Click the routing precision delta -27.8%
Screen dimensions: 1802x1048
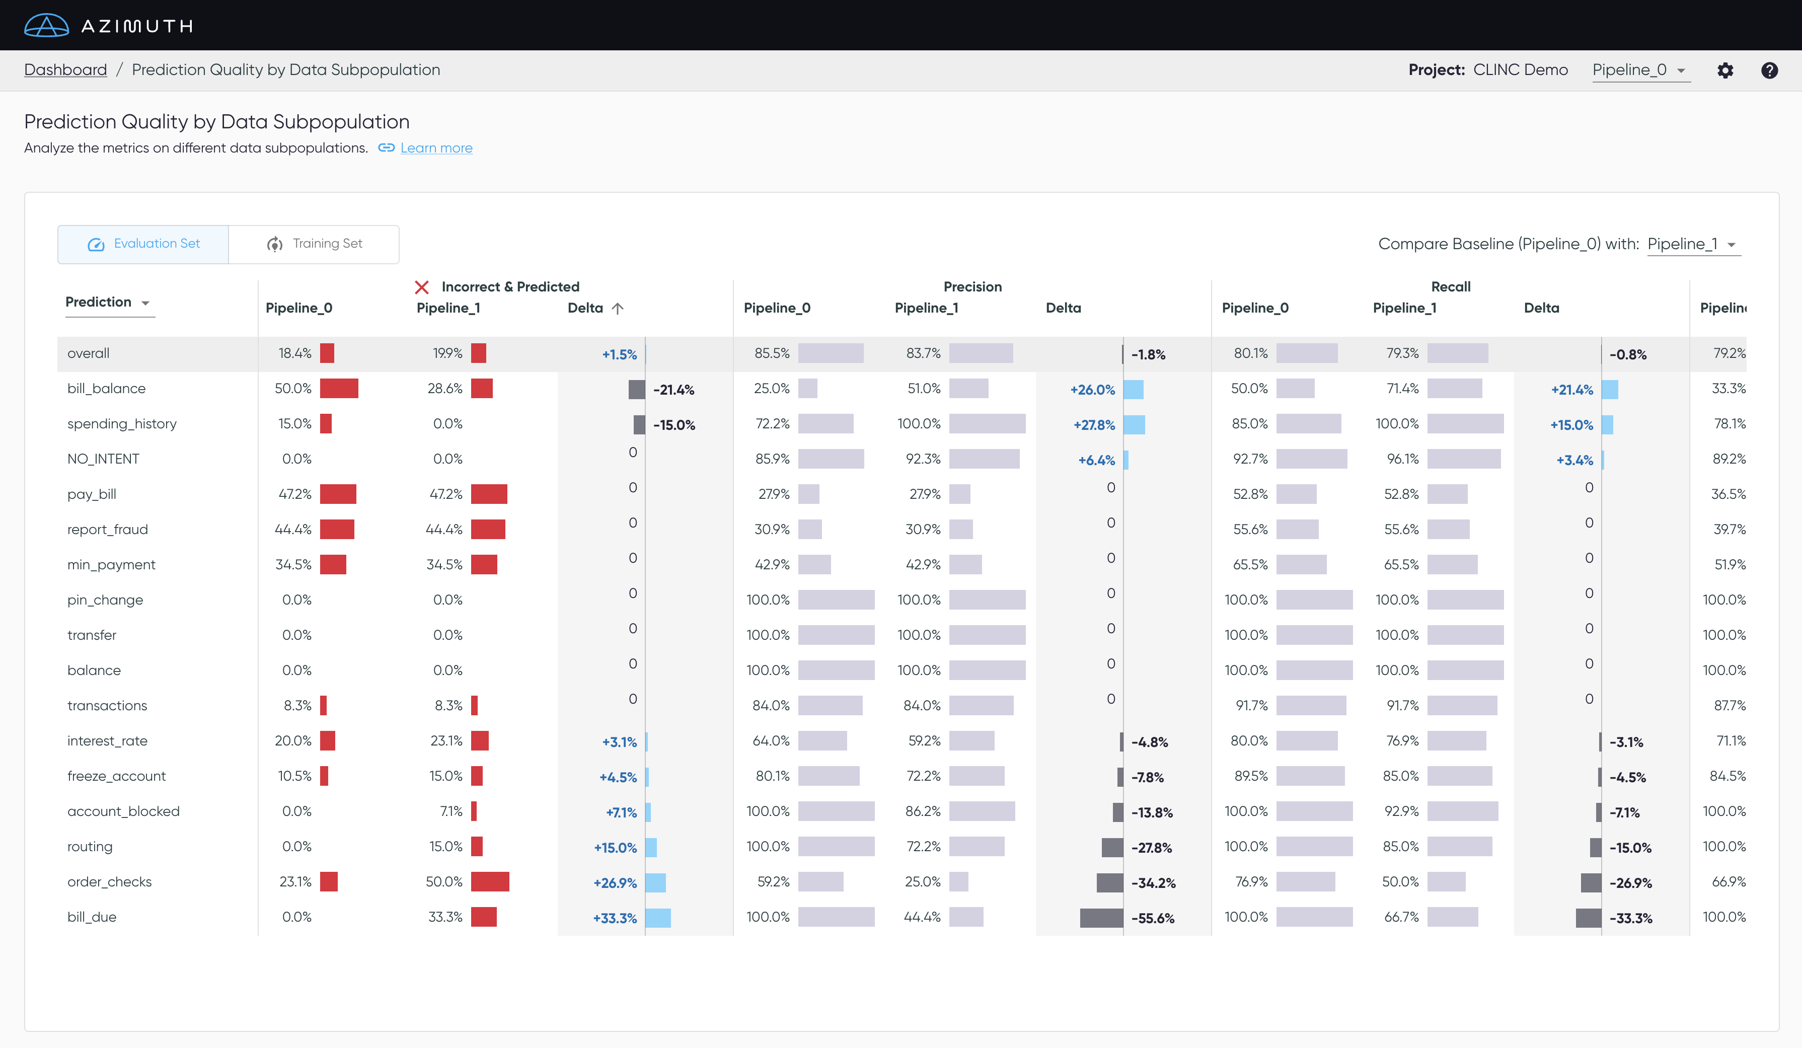click(1151, 849)
